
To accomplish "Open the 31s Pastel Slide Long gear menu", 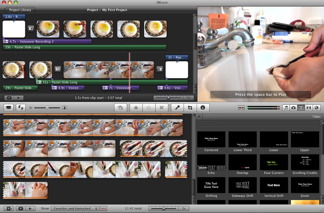I will click(x=39, y=82).
